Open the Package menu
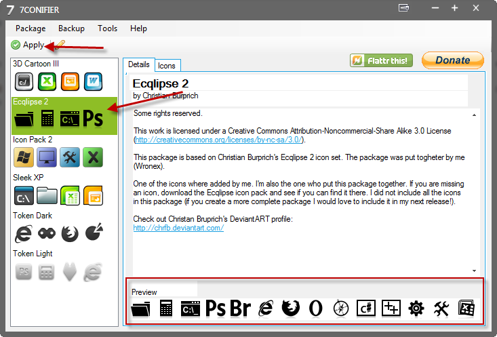This screenshot has width=497, height=337. click(x=31, y=28)
